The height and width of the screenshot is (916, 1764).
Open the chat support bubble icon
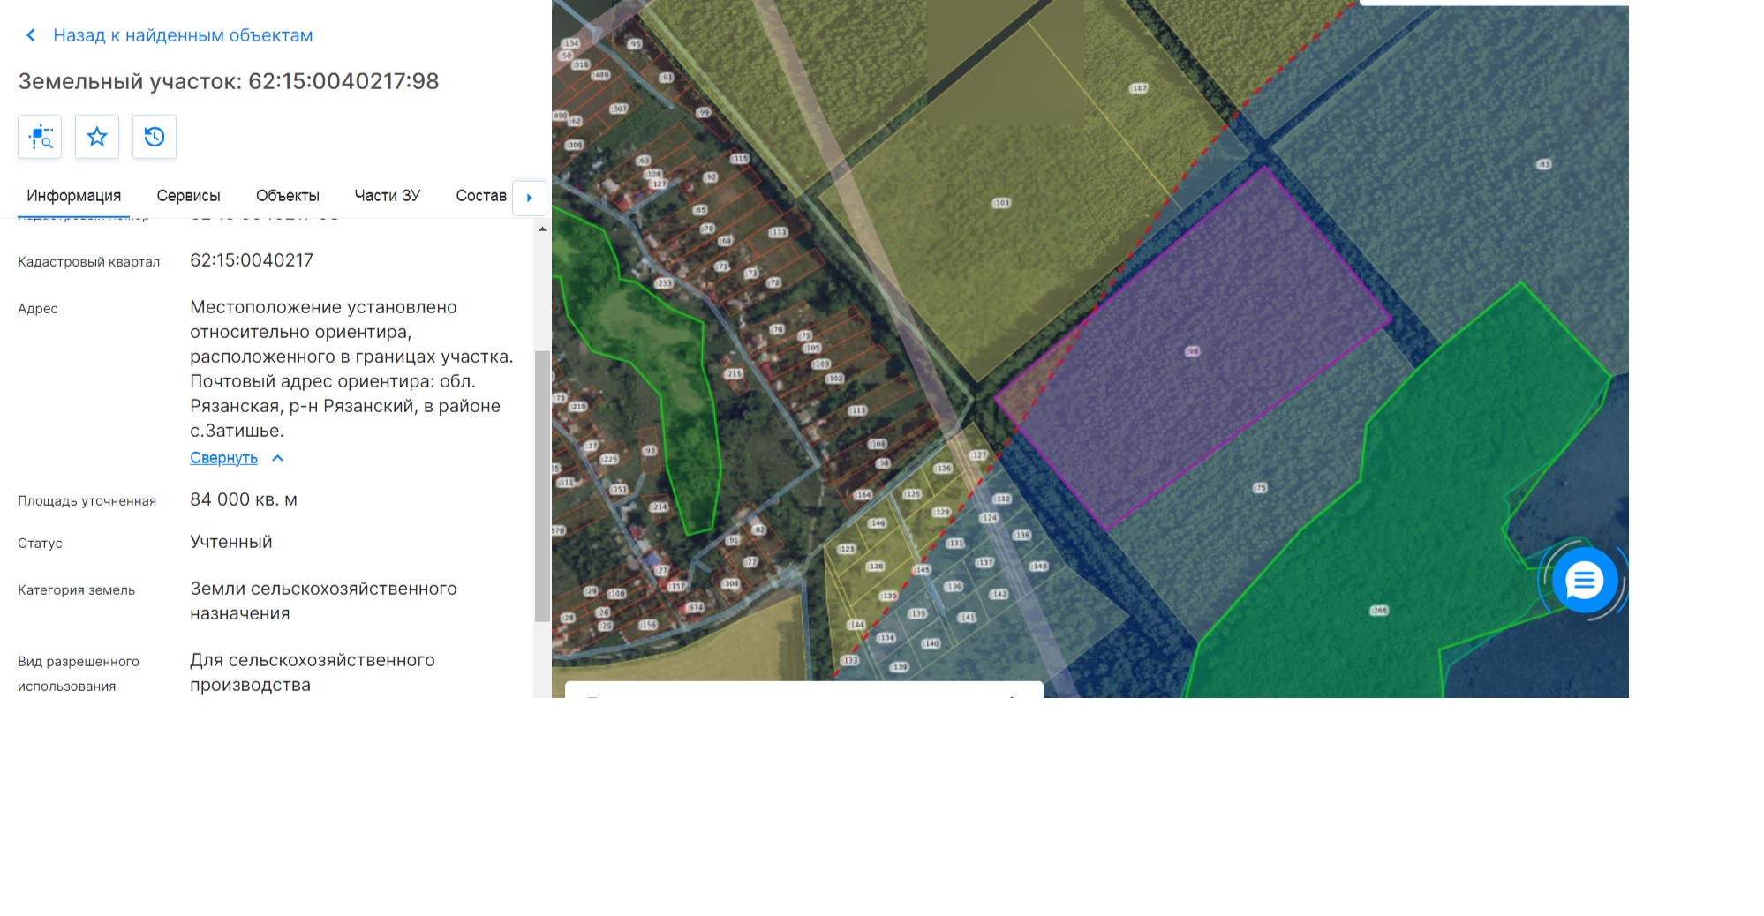tap(1585, 581)
